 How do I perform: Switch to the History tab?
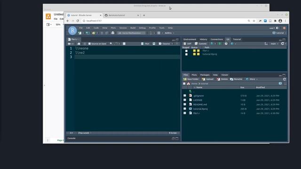point(203,39)
